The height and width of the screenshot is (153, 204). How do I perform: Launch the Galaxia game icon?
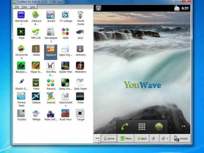point(36,96)
